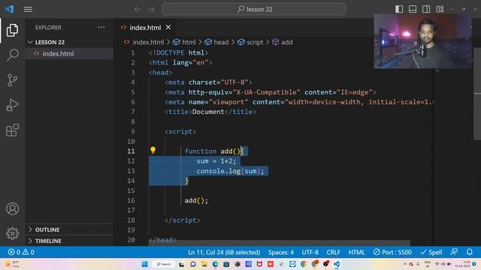Close the index.html editor tab

click(168, 27)
